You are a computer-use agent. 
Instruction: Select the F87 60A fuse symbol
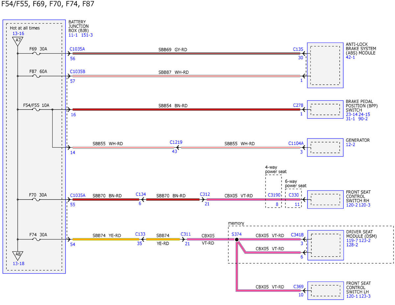tap(37, 76)
